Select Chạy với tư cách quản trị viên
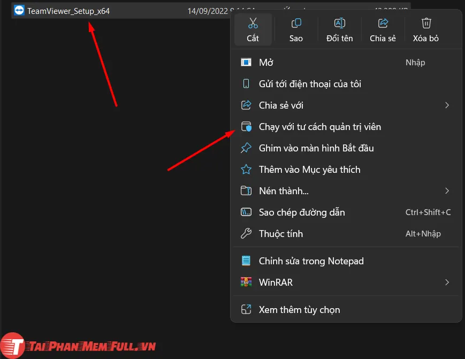 pyautogui.click(x=319, y=127)
